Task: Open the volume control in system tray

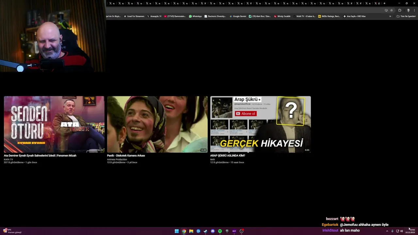Action: pyautogui.click(x=402, y=231)
